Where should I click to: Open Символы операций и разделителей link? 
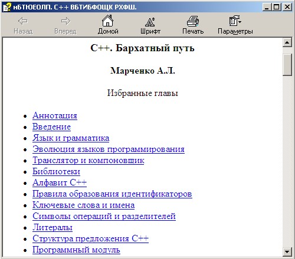click(x=104, y=216)
